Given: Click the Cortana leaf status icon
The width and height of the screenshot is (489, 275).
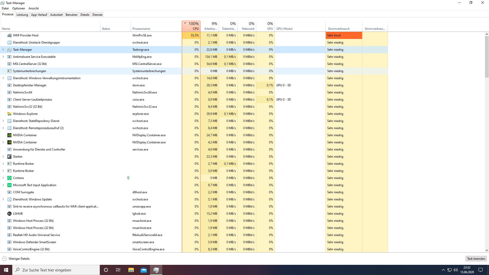Looking at the screenshot, I should point(128,178).
